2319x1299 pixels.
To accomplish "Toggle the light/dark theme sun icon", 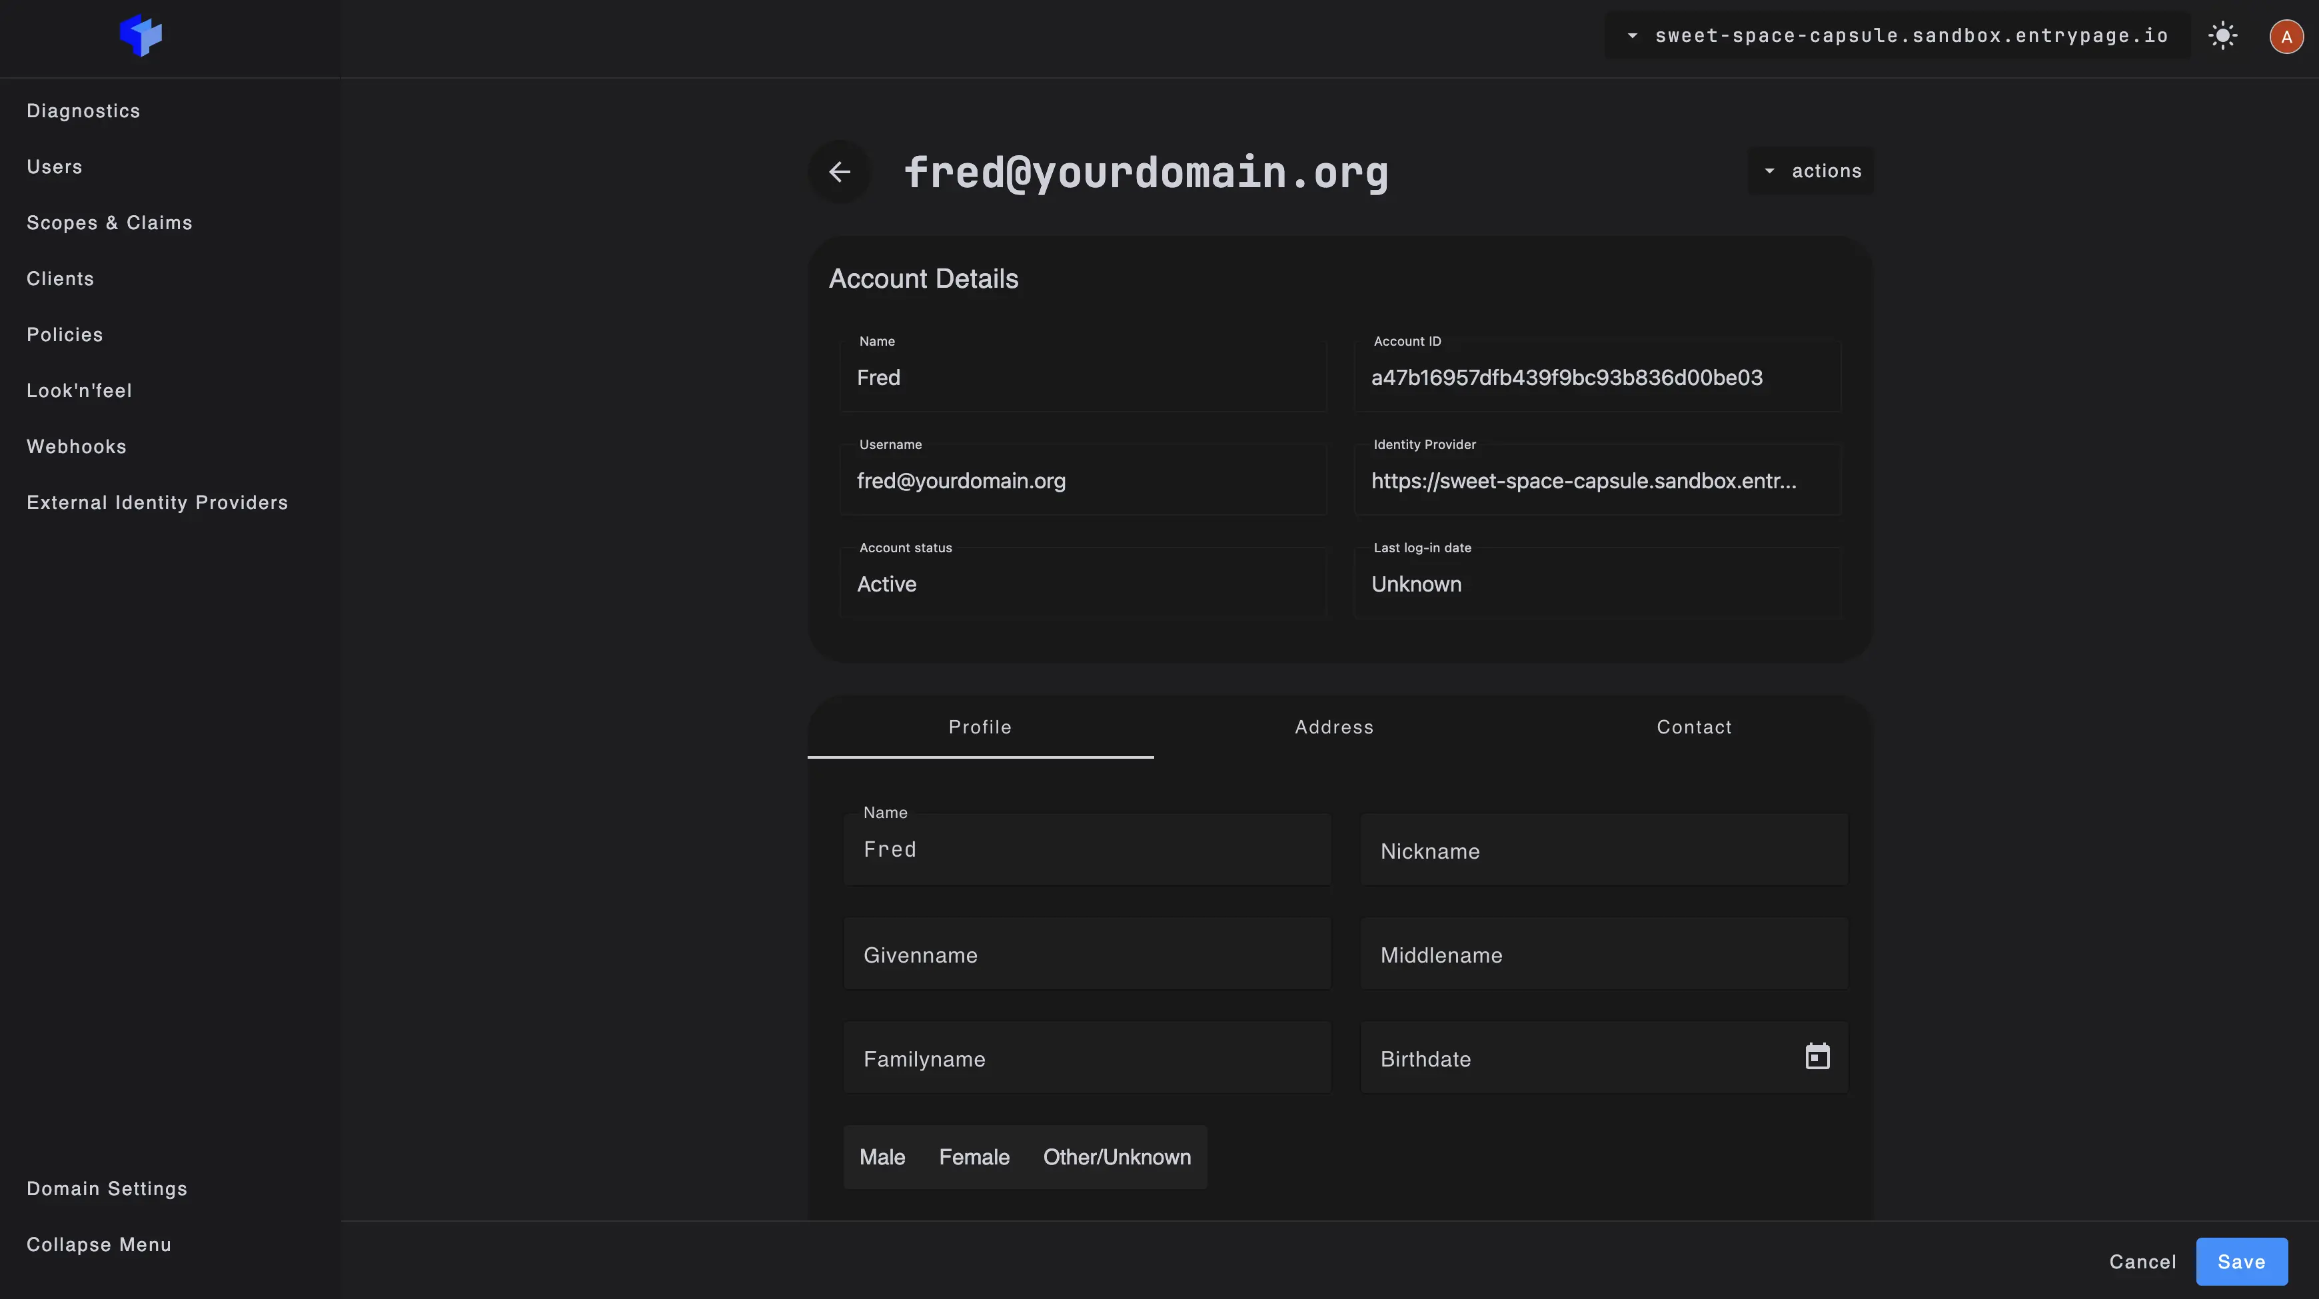I will [2222, 35].
